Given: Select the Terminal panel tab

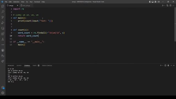Looking at the screenshot, I should coord(27,65).
